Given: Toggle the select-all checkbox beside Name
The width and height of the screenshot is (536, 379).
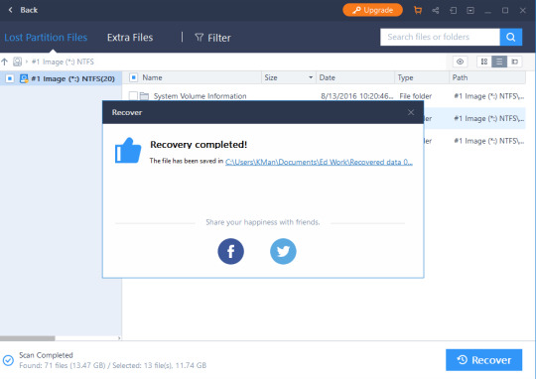Looking at the screenshot, I should [x=134, y=77].
